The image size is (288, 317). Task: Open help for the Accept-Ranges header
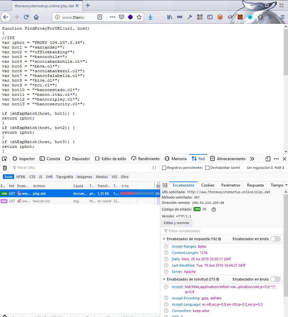pos(166,247)
